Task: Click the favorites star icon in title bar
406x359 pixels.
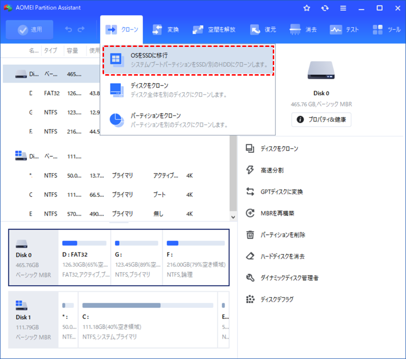Action: pyautogui.click(x=307, y=8)
